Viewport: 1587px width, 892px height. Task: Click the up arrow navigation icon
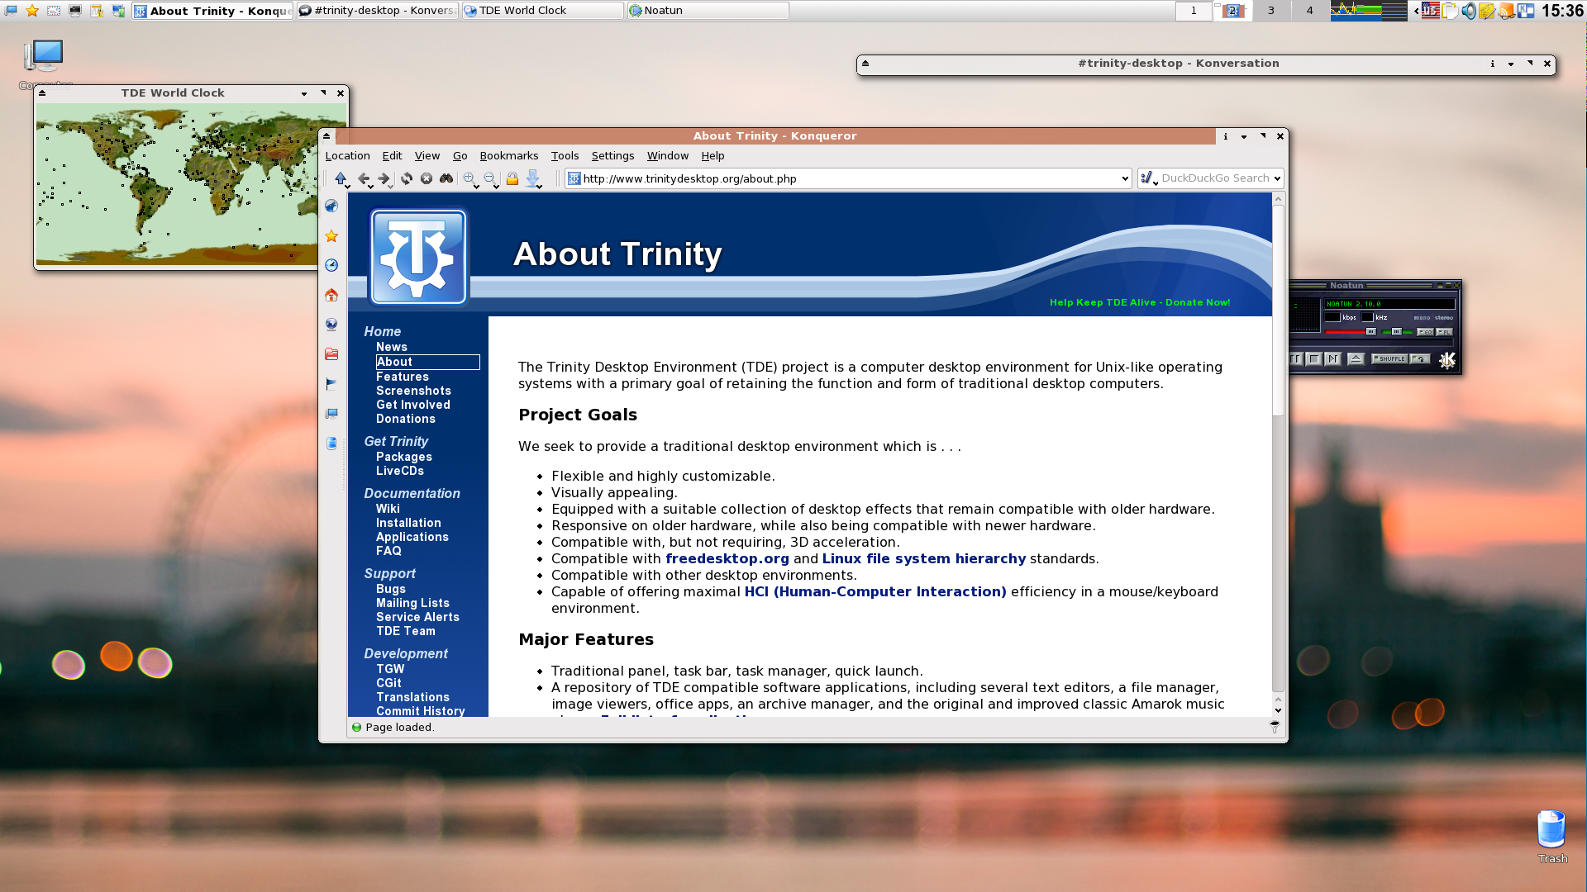pyautogui.click(x=341, y=178)
